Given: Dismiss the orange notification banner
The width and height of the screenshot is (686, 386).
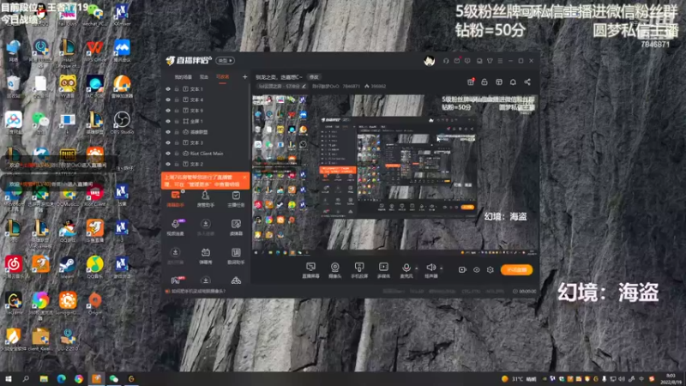Looking at the screenshot, I should point(244,178).
